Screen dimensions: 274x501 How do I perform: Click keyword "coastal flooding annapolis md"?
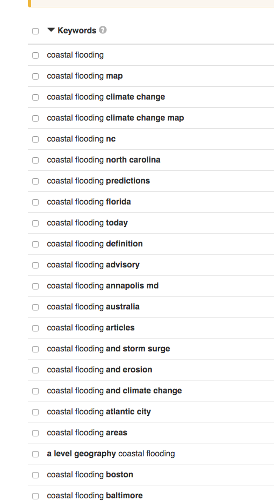103,286
